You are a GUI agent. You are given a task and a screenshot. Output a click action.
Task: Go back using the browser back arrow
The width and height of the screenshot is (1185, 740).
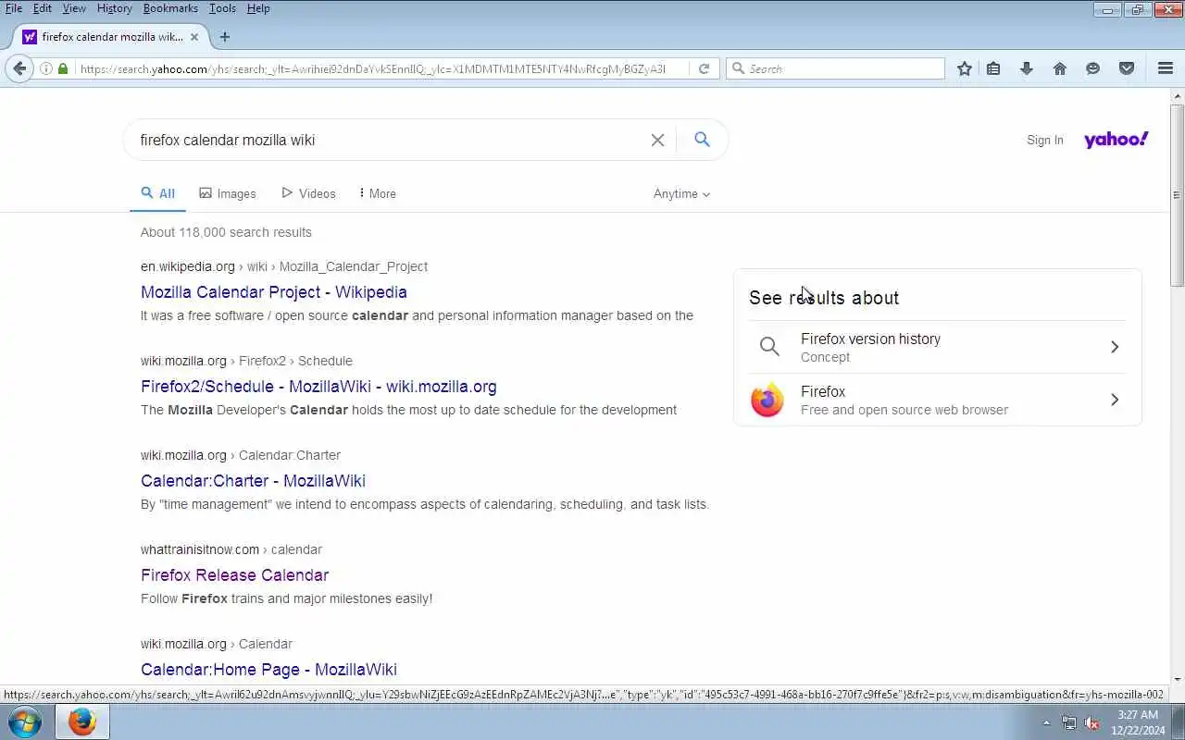click(20, 68)
